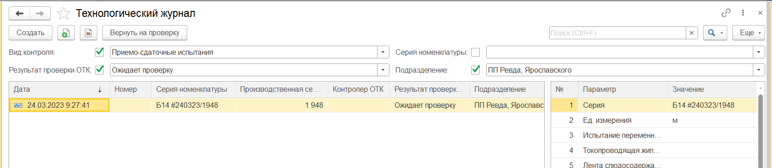
Task: Open the report icon button
Action: point(89,33)
